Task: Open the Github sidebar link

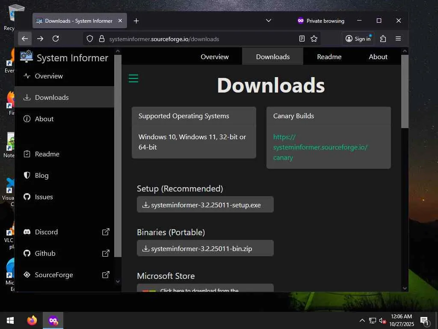Action: click(x=64, y=254)
